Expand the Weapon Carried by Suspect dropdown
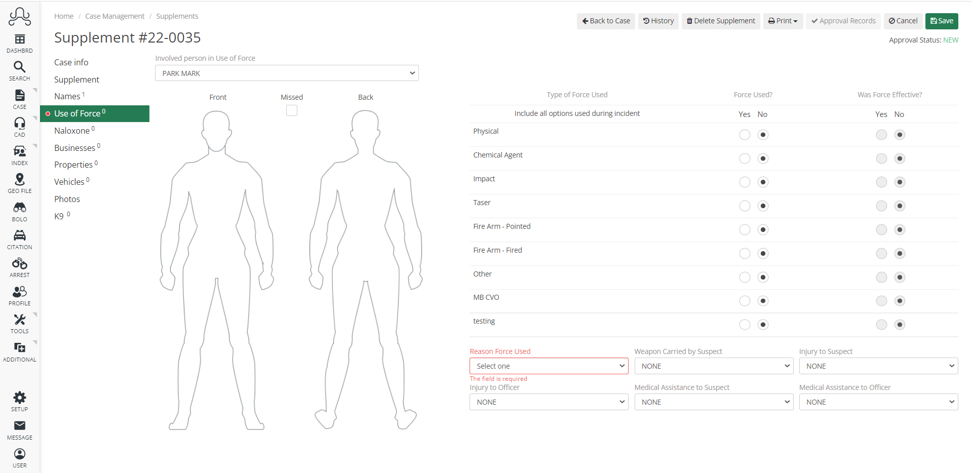The image size is (972, 473). point(713,366)
